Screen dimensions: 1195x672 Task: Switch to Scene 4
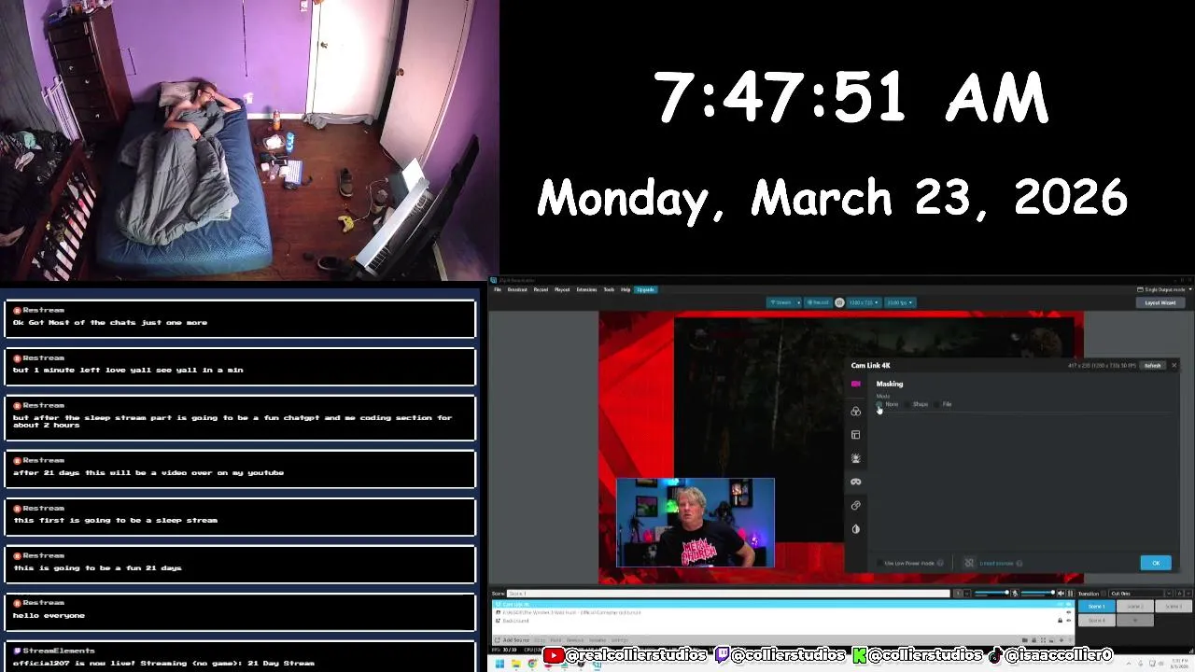click(x=1096, y=621)
